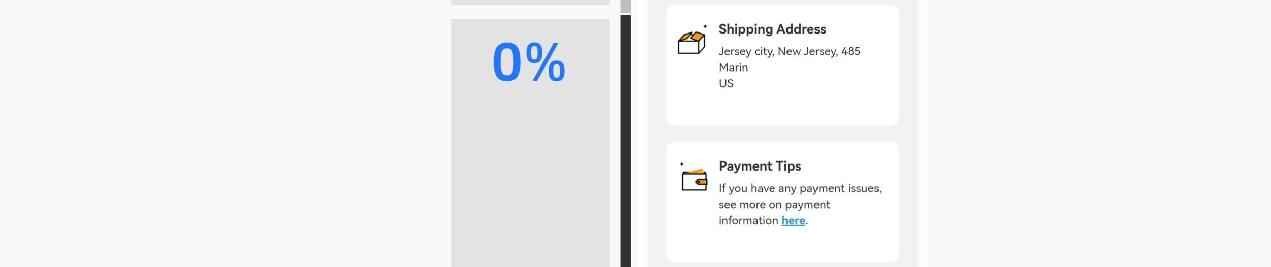Click the "US" country line

pos(726,83)
